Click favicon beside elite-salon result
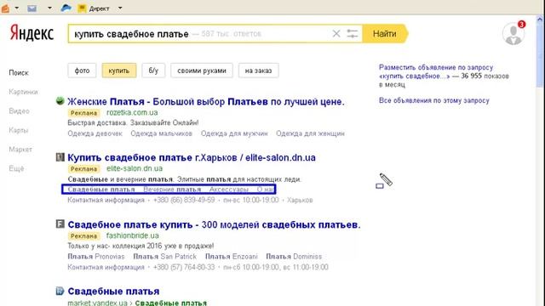Viewport: 545px width, 306px height. [60, 157]
